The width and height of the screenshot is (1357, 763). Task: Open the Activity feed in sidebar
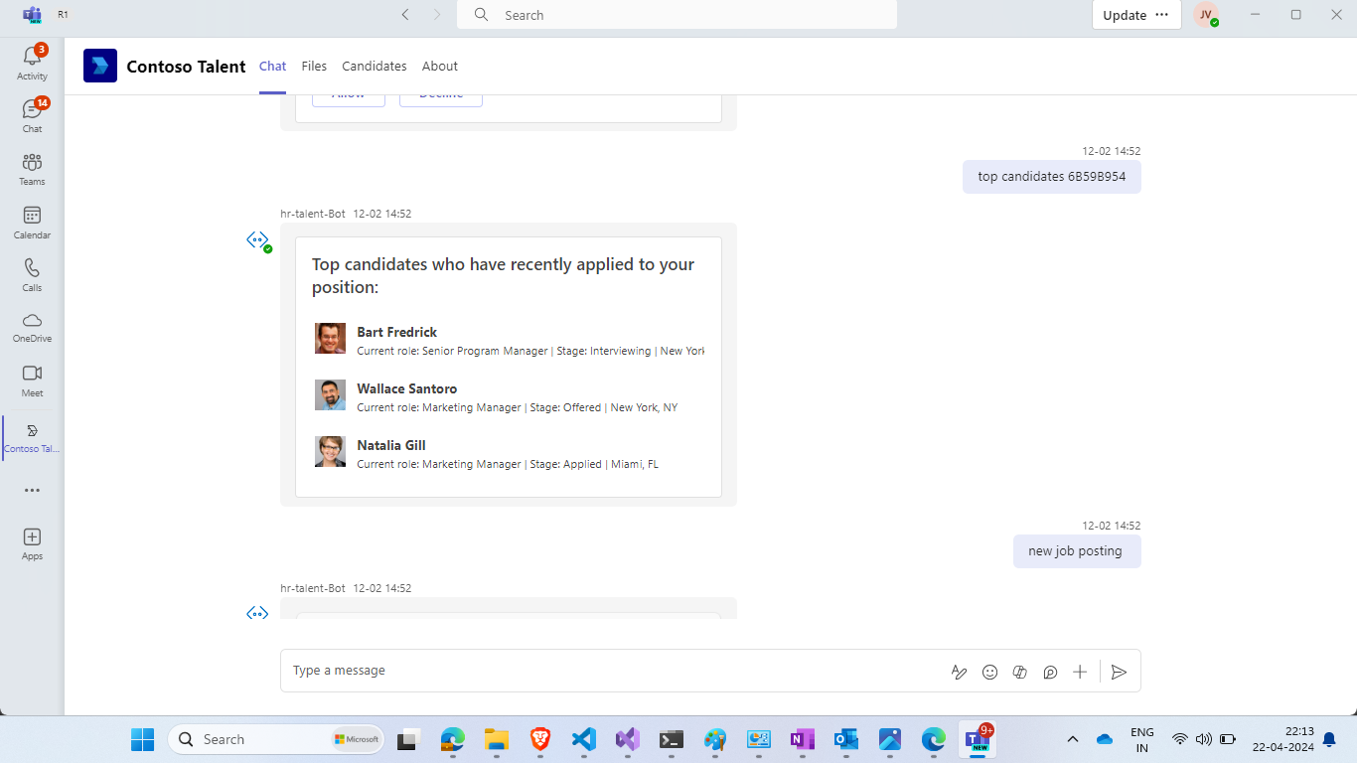[32, 64]
